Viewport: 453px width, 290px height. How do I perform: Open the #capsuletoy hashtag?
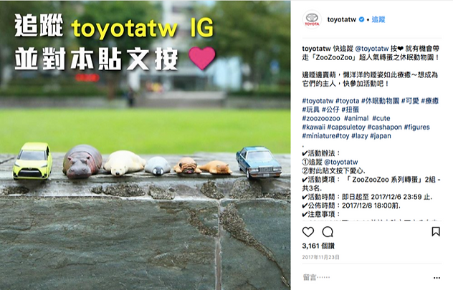[346, 127]
